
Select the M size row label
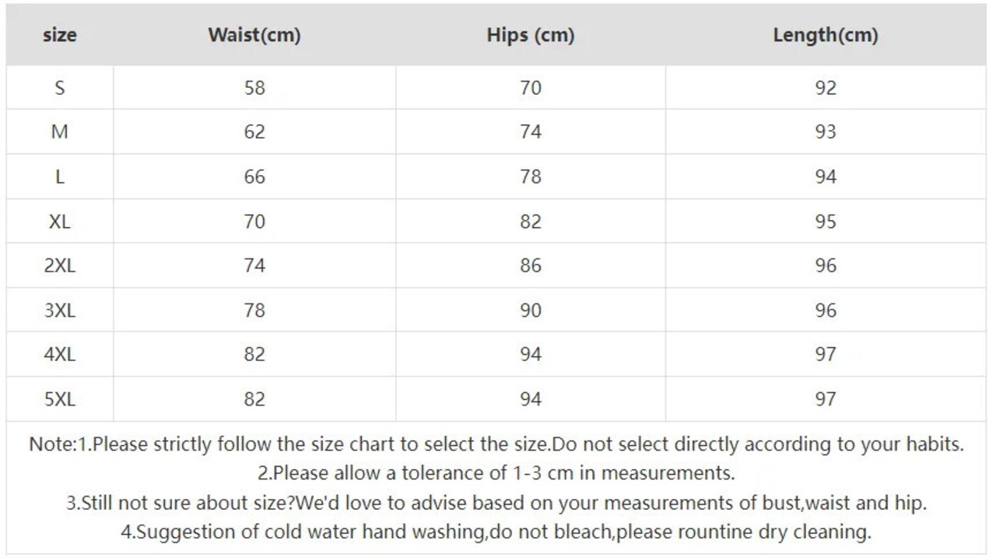pos(60,132)
